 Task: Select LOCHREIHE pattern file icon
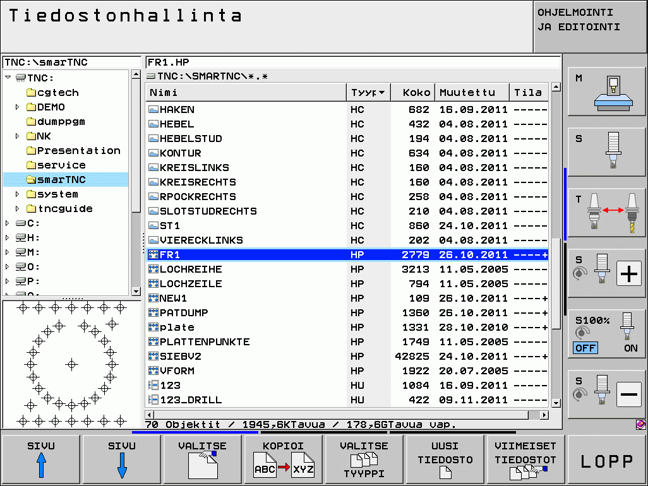coord(153,270)
